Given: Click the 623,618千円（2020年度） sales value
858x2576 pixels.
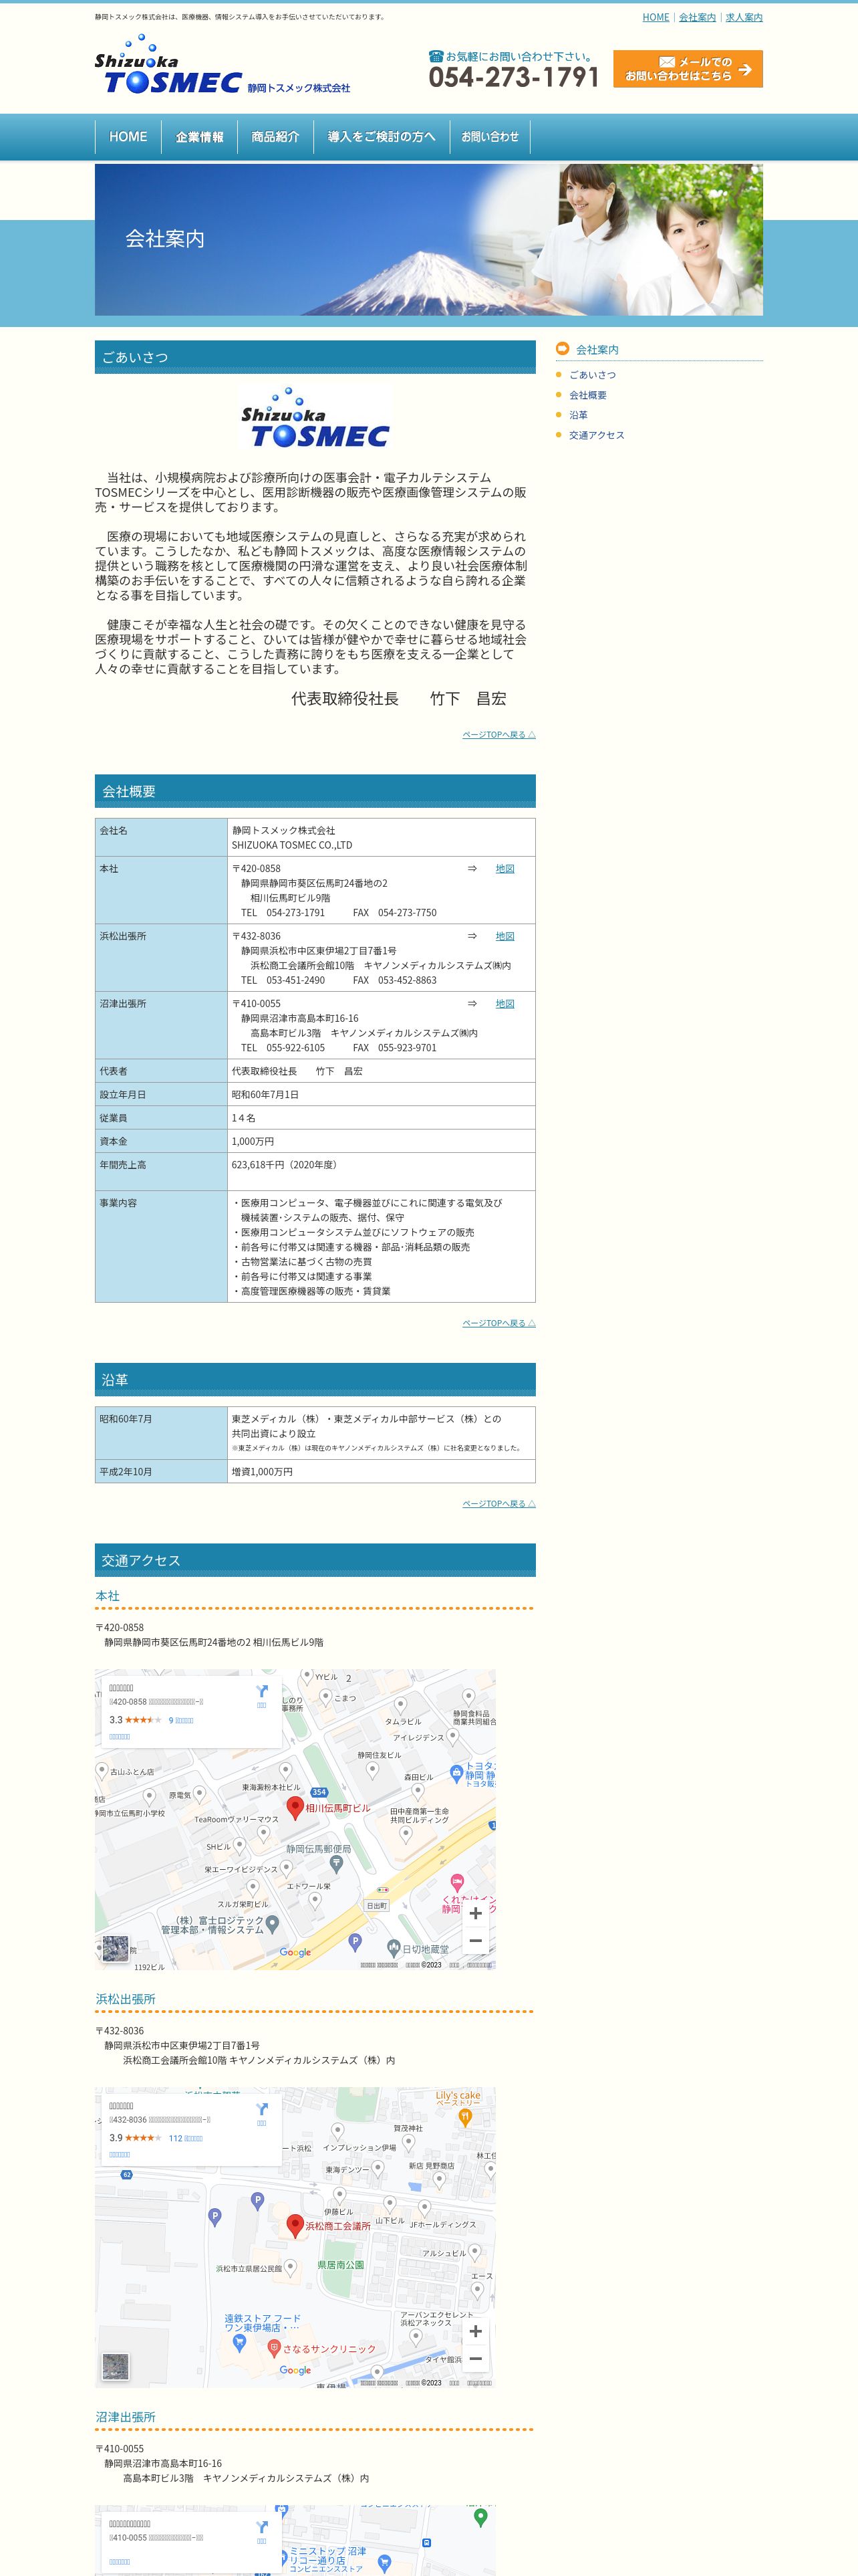Looking at the screenshot, I should pos(285,1165).
